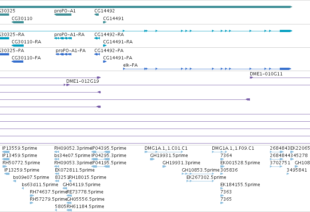
Task: Select the GH05556.5prime EST
Action: point(69,203)
